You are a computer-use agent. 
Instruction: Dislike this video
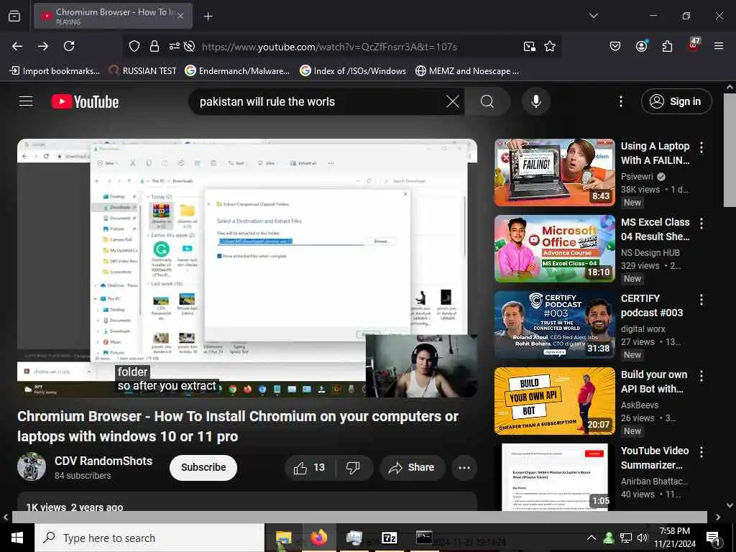click(x=353, y=467)
